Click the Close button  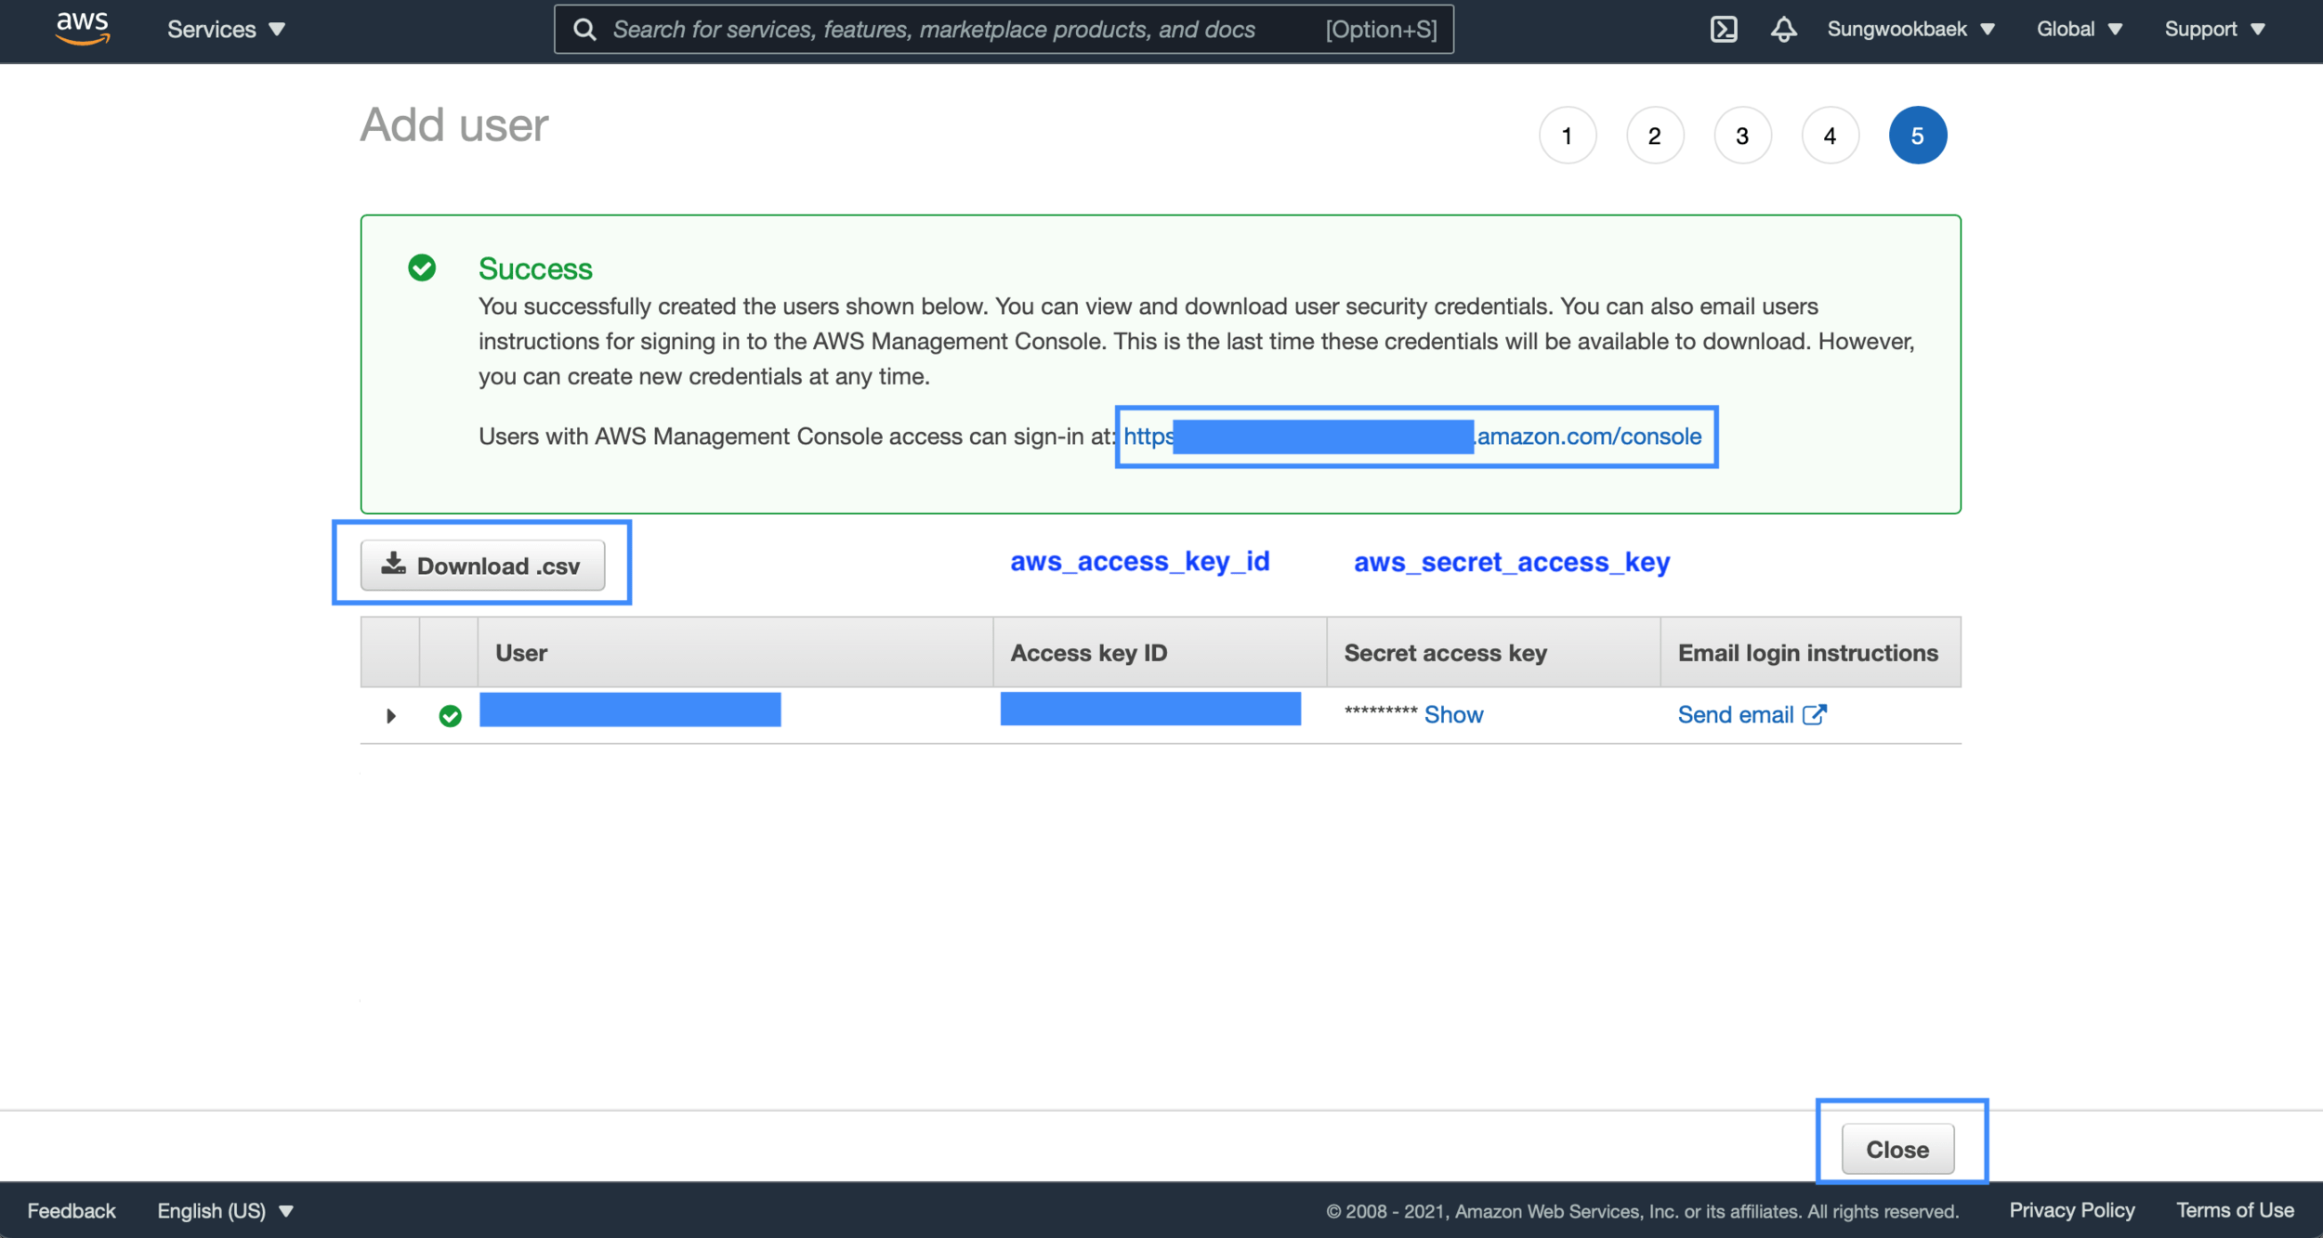point(1897,1149)
